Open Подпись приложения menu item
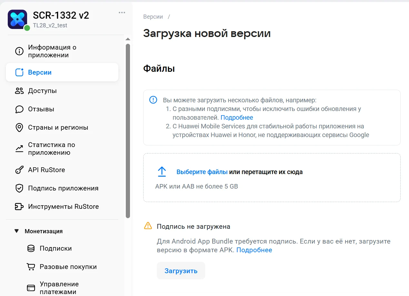409x296 pixels. coord(62,188)
